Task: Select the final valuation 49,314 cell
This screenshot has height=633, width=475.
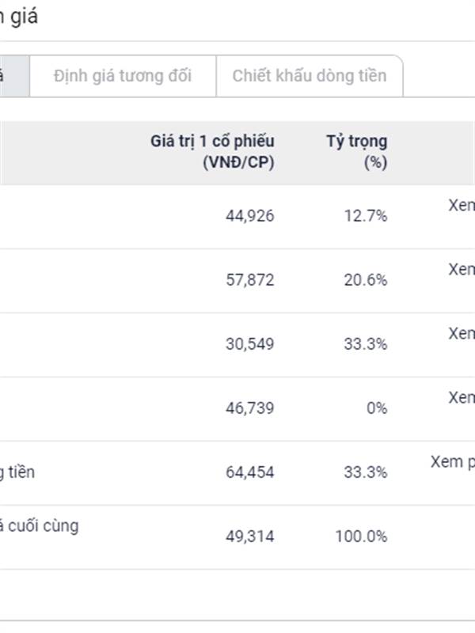Action: (x=250, y=536)
